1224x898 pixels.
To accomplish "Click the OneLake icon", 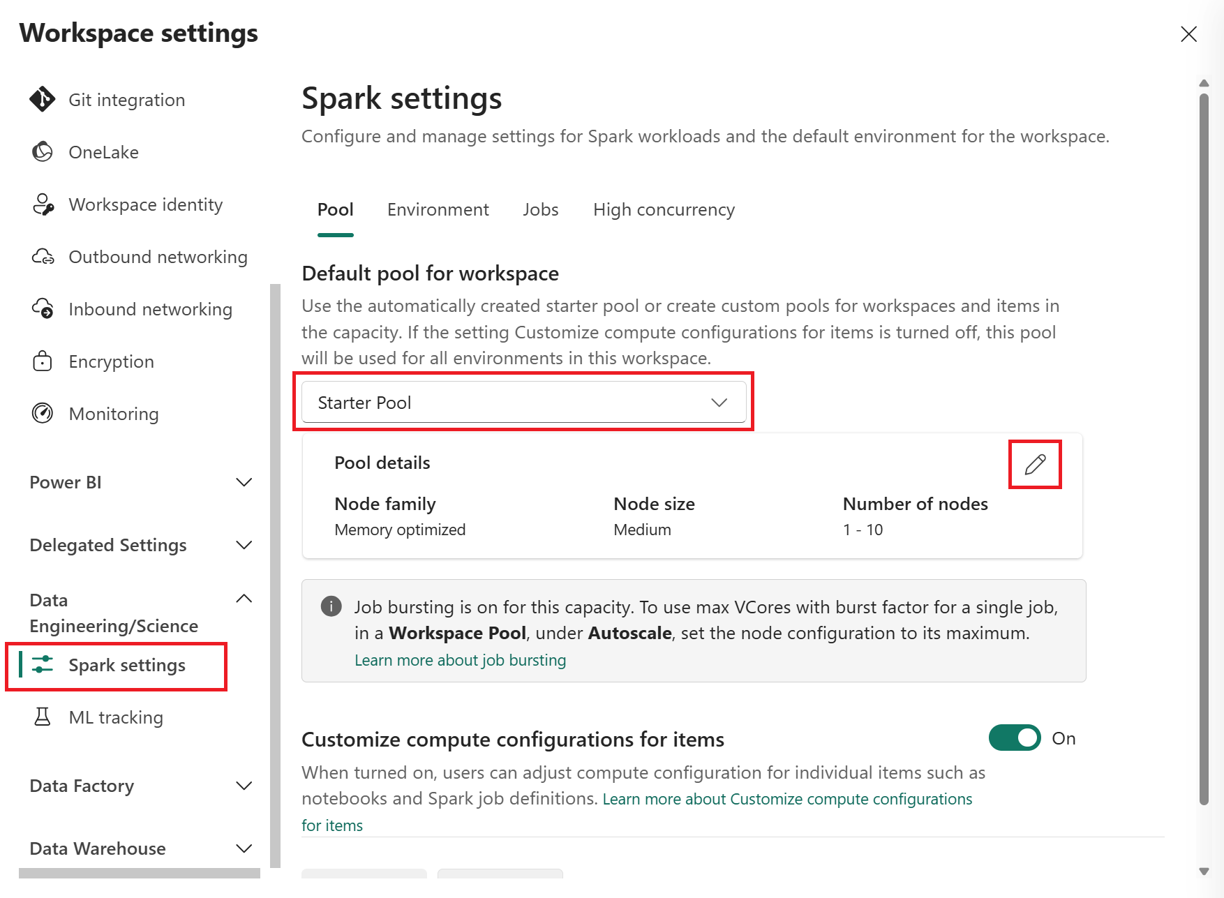I will [43, 152].
